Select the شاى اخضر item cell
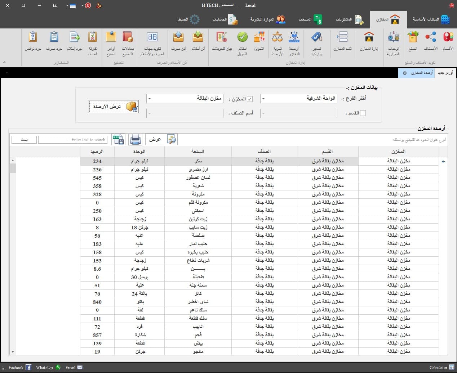 [x=198, y=302]
